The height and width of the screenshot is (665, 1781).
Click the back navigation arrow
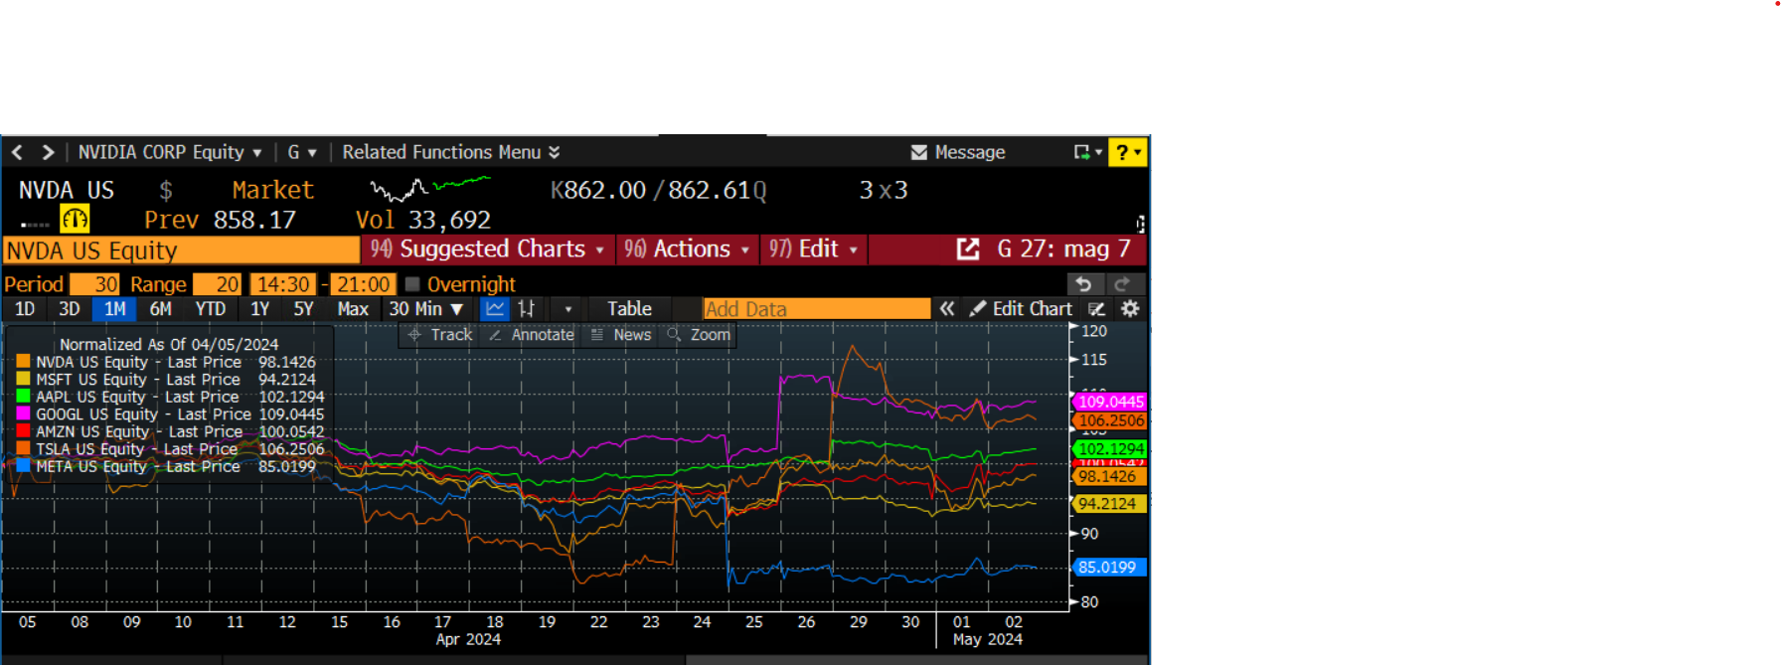tap(17, 152)
